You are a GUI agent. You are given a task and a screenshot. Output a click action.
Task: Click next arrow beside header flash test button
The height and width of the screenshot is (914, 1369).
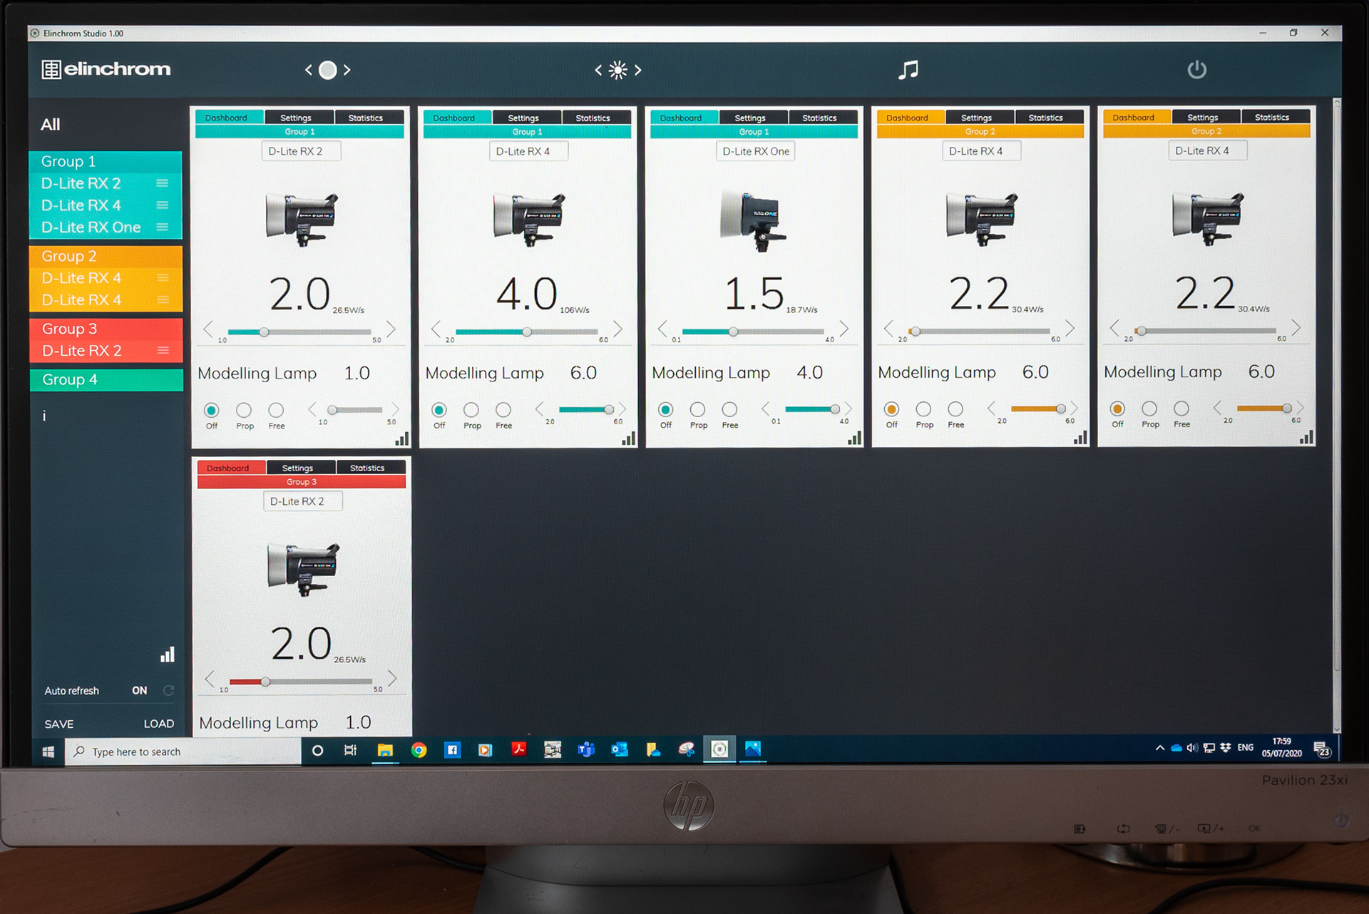(347, 70)
